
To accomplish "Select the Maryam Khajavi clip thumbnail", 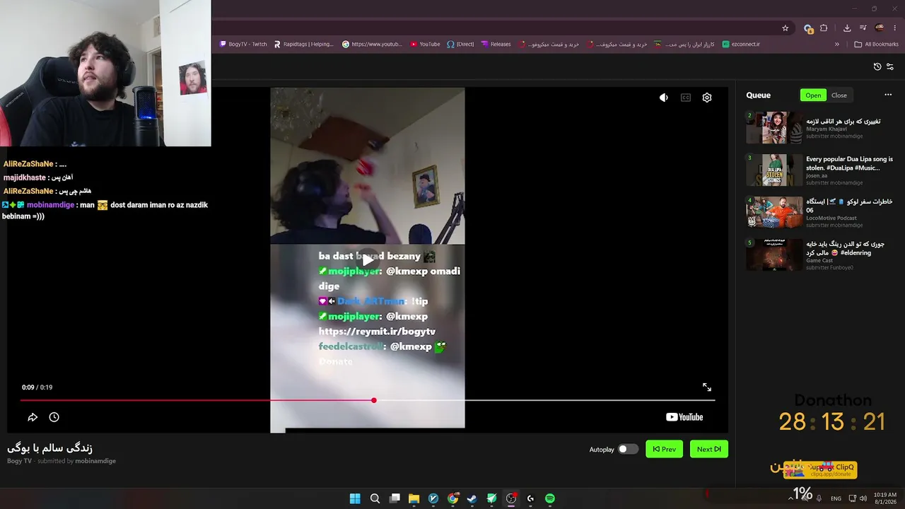I will tap(774, 128).
